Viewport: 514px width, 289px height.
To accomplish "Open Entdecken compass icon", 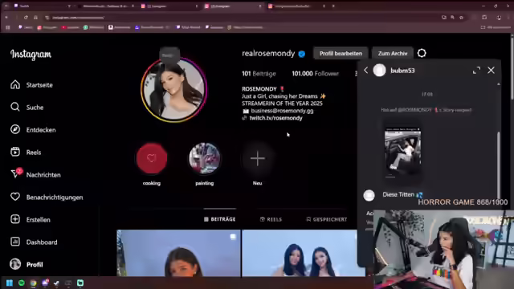I will point(15,129).
